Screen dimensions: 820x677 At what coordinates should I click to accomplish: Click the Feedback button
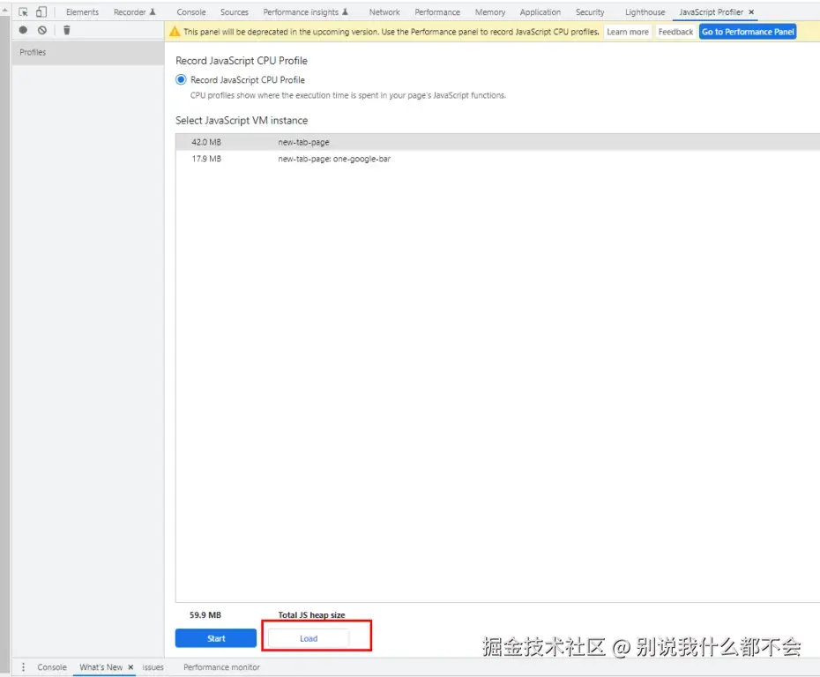tap(675, 32)
